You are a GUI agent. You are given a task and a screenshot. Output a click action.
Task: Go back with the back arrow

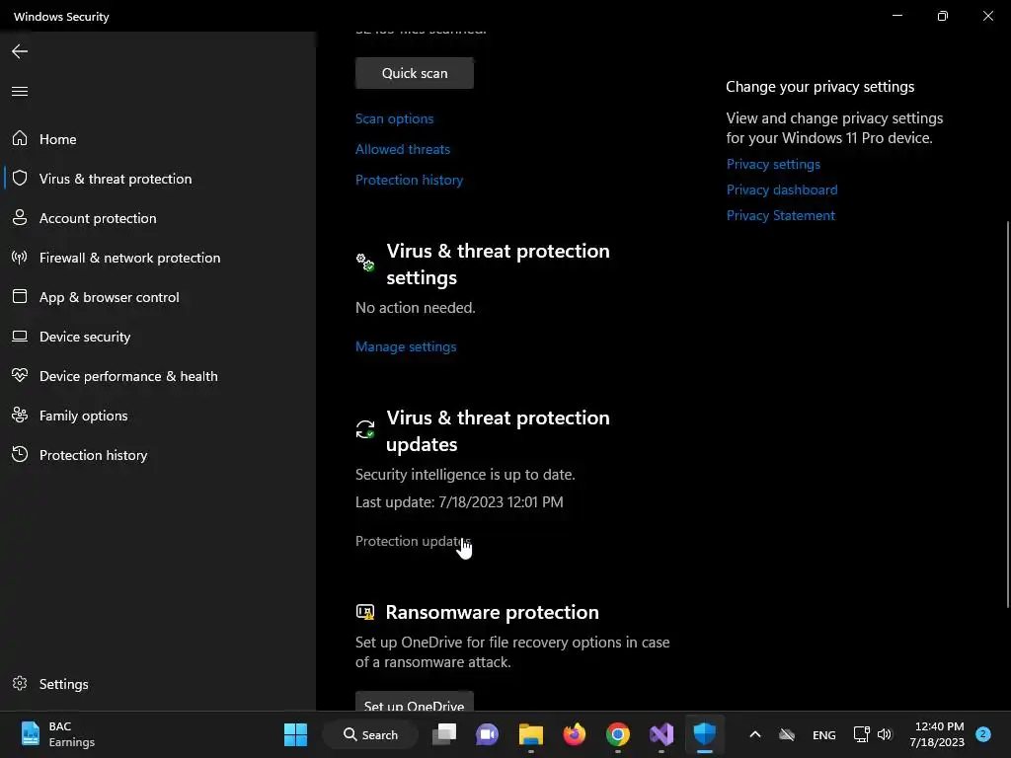[x=20, y=51]
